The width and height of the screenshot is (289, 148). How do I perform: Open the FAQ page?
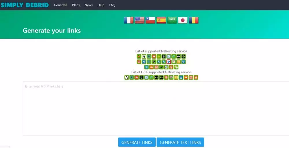point(112,5)
